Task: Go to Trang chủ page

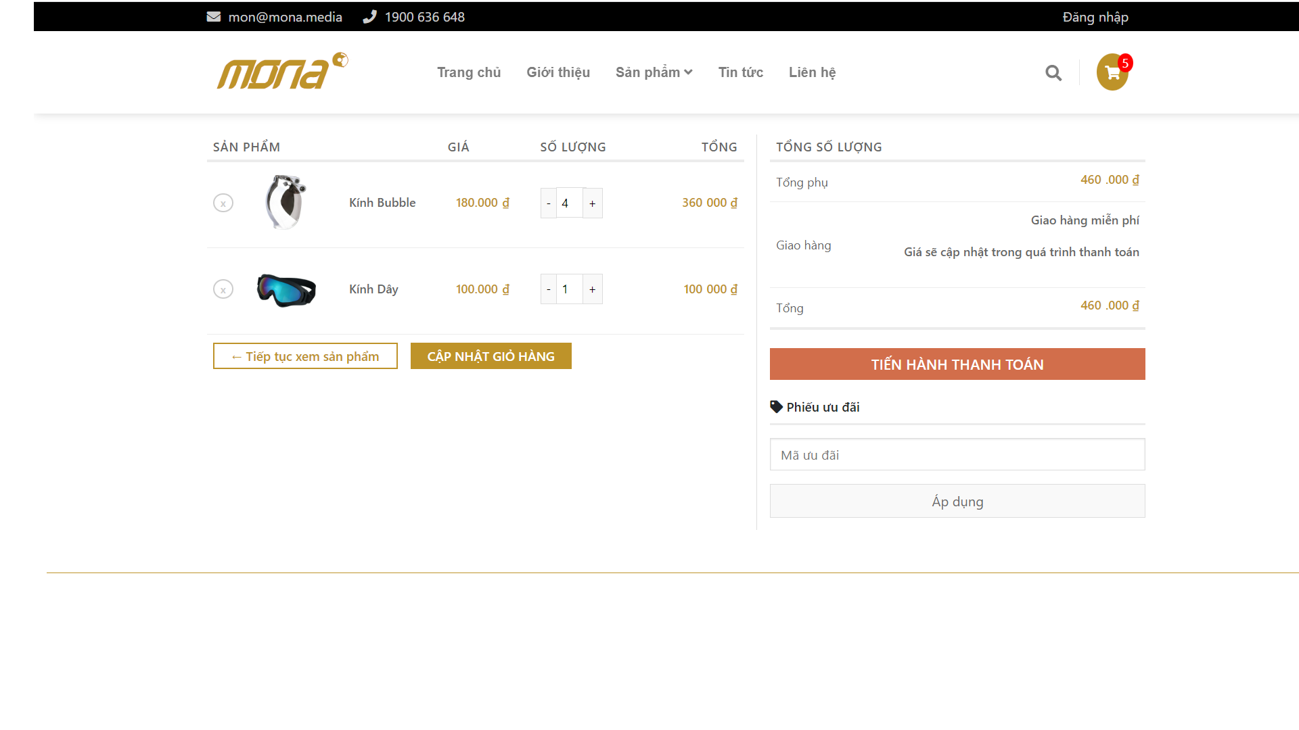Action: pos(469,72)
